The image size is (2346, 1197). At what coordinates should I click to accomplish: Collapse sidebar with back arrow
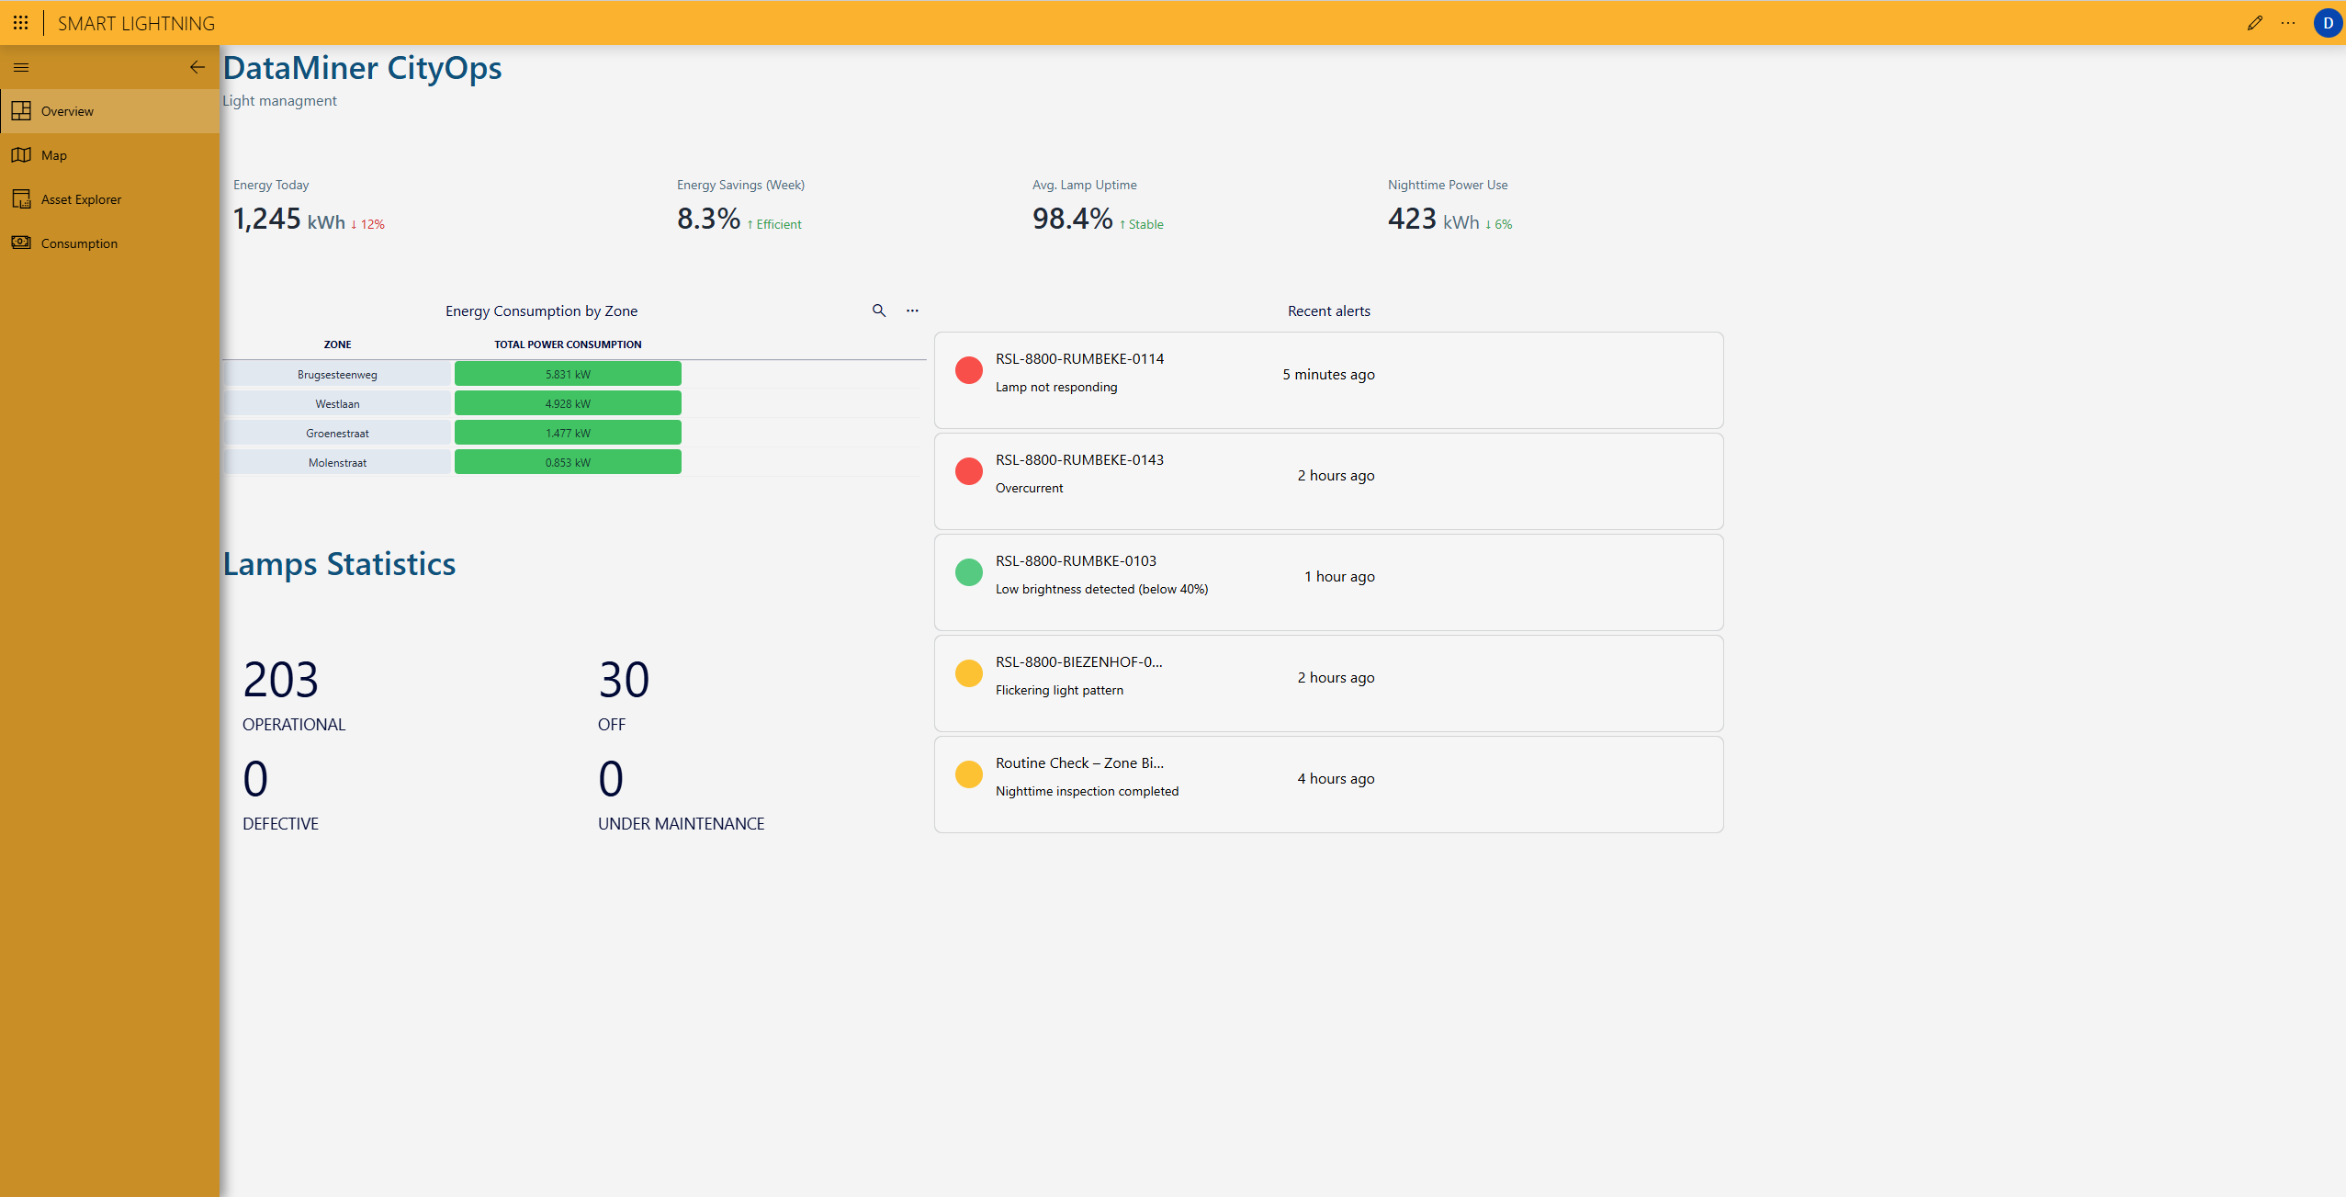197,67
